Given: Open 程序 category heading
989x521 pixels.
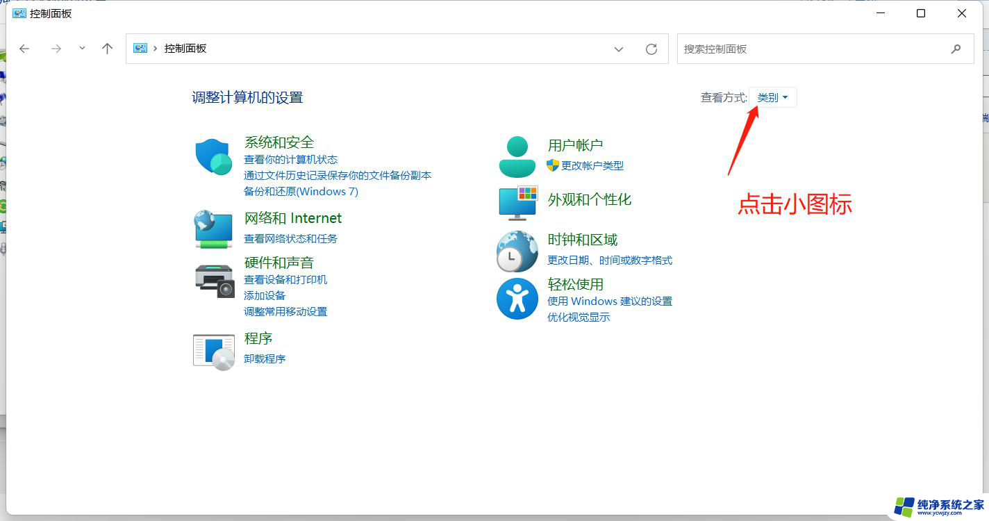Looking at the screenshot, I should click(x=258, y=338).
